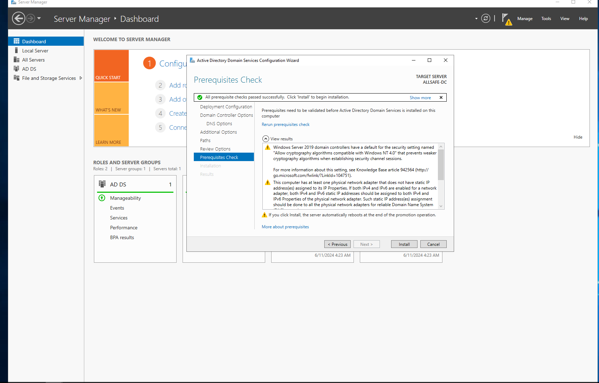The width and height of the screenshot is (599, 383).
Task: Go to the Domain Controller Options step
Action: (227, 115)
